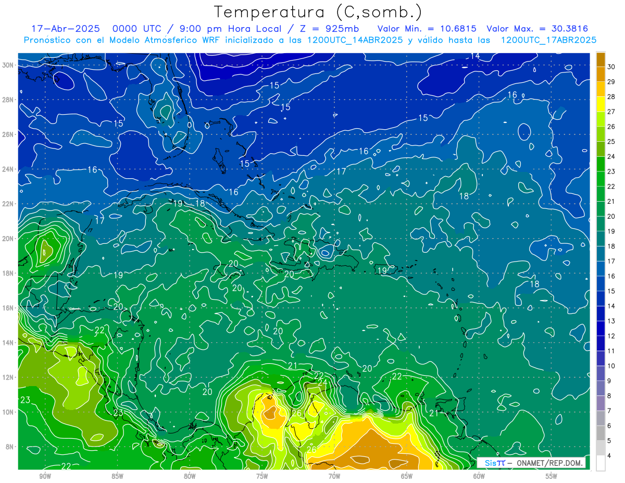
Task: Click the '10N' latitude axis label
Action: click(x=8, y=412)
